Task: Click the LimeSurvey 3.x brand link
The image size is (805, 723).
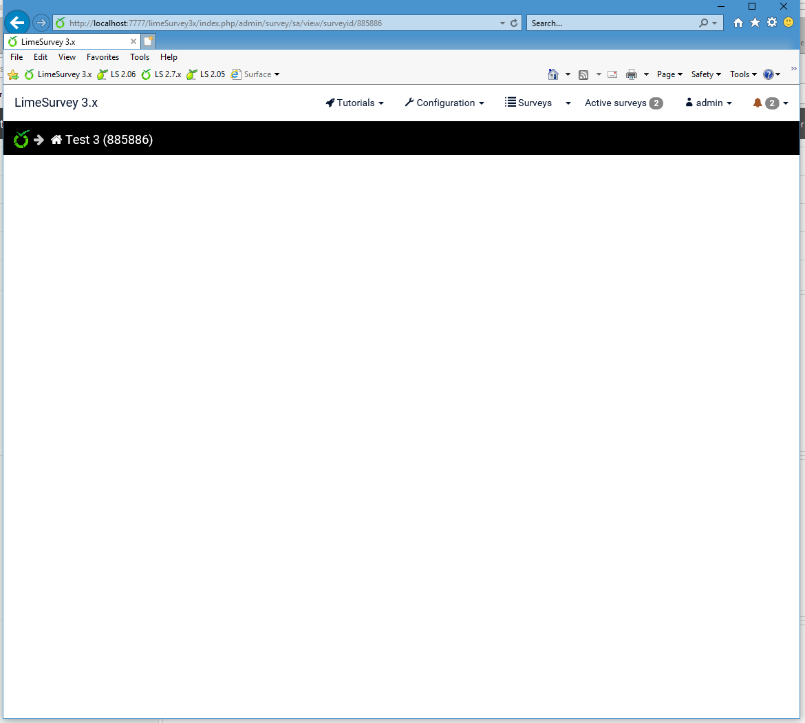Action: pos(56,103)
